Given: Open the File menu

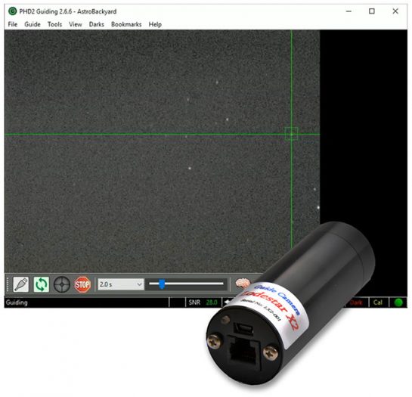Looking at the screenshot, I should click(13, 24).
